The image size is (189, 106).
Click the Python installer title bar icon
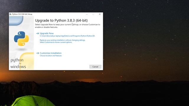pos(10,14)
